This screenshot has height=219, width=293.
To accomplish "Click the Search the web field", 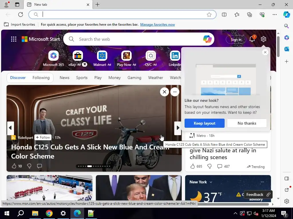I will (x=139, y=39).
